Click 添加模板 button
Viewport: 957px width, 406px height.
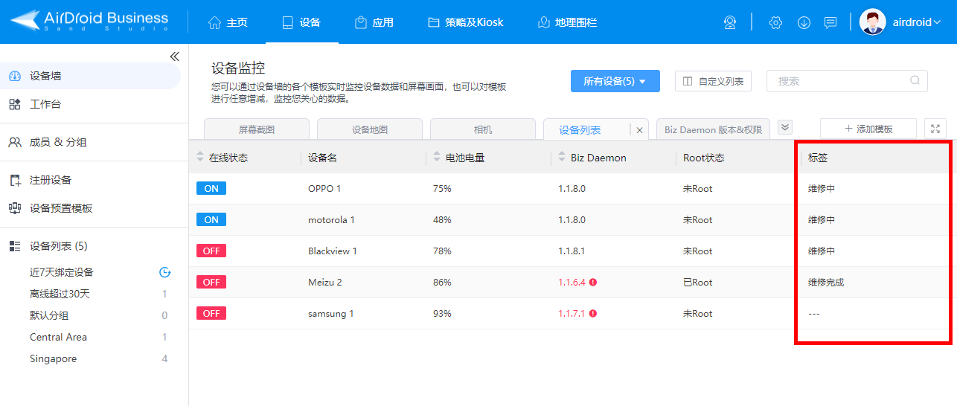tap(868, 129)
